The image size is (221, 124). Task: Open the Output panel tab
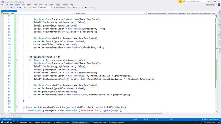pyautogui.click(x=9, y=116)
